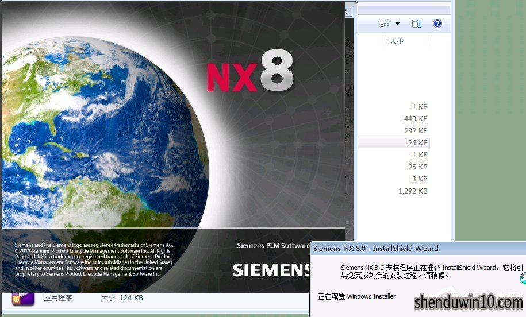This screenshot has width=526, height=317.
Task: Click the application icon in Explorer details pane
Action: click(x=23, y=299)
